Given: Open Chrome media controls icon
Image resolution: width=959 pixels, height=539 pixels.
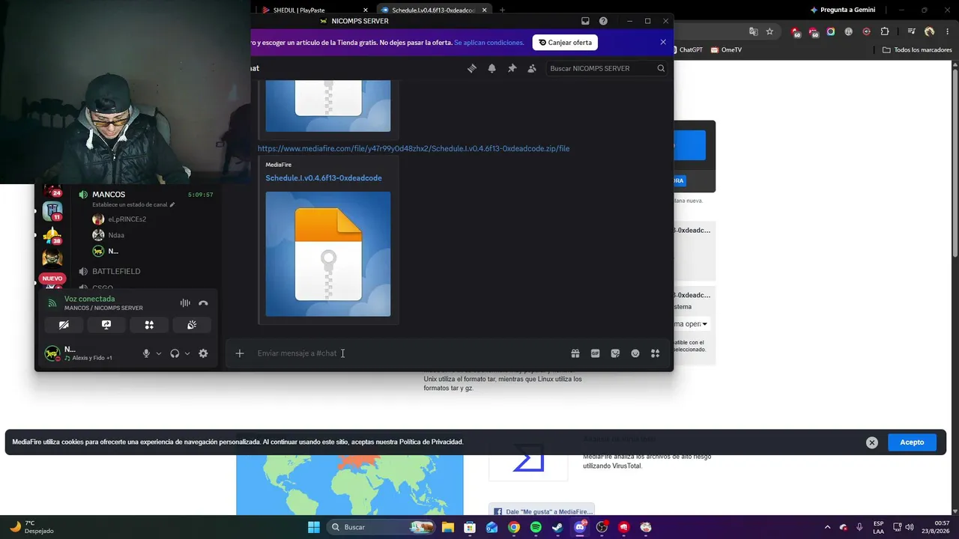Looking at the screenshot, I should tap(911, 31).
